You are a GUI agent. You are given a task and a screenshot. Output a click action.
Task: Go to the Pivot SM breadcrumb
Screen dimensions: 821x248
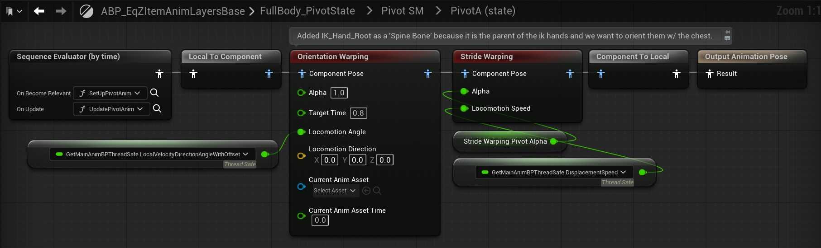click(402, 11)
